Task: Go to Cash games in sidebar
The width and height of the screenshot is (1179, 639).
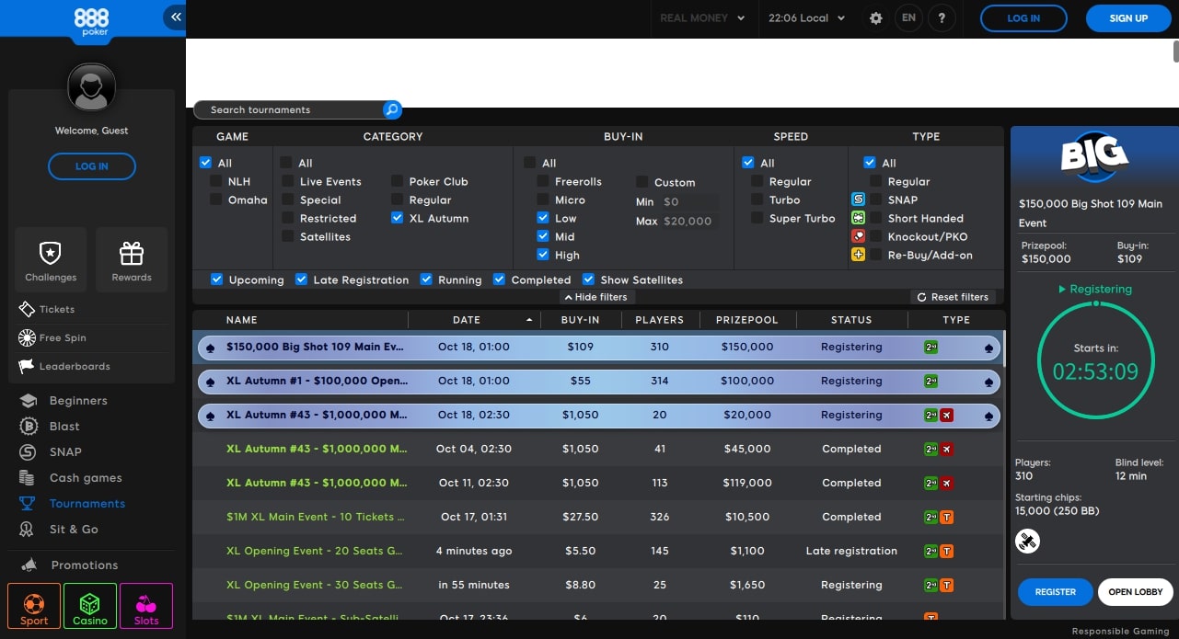Action: pyautogui.click(x=85, y=478)
